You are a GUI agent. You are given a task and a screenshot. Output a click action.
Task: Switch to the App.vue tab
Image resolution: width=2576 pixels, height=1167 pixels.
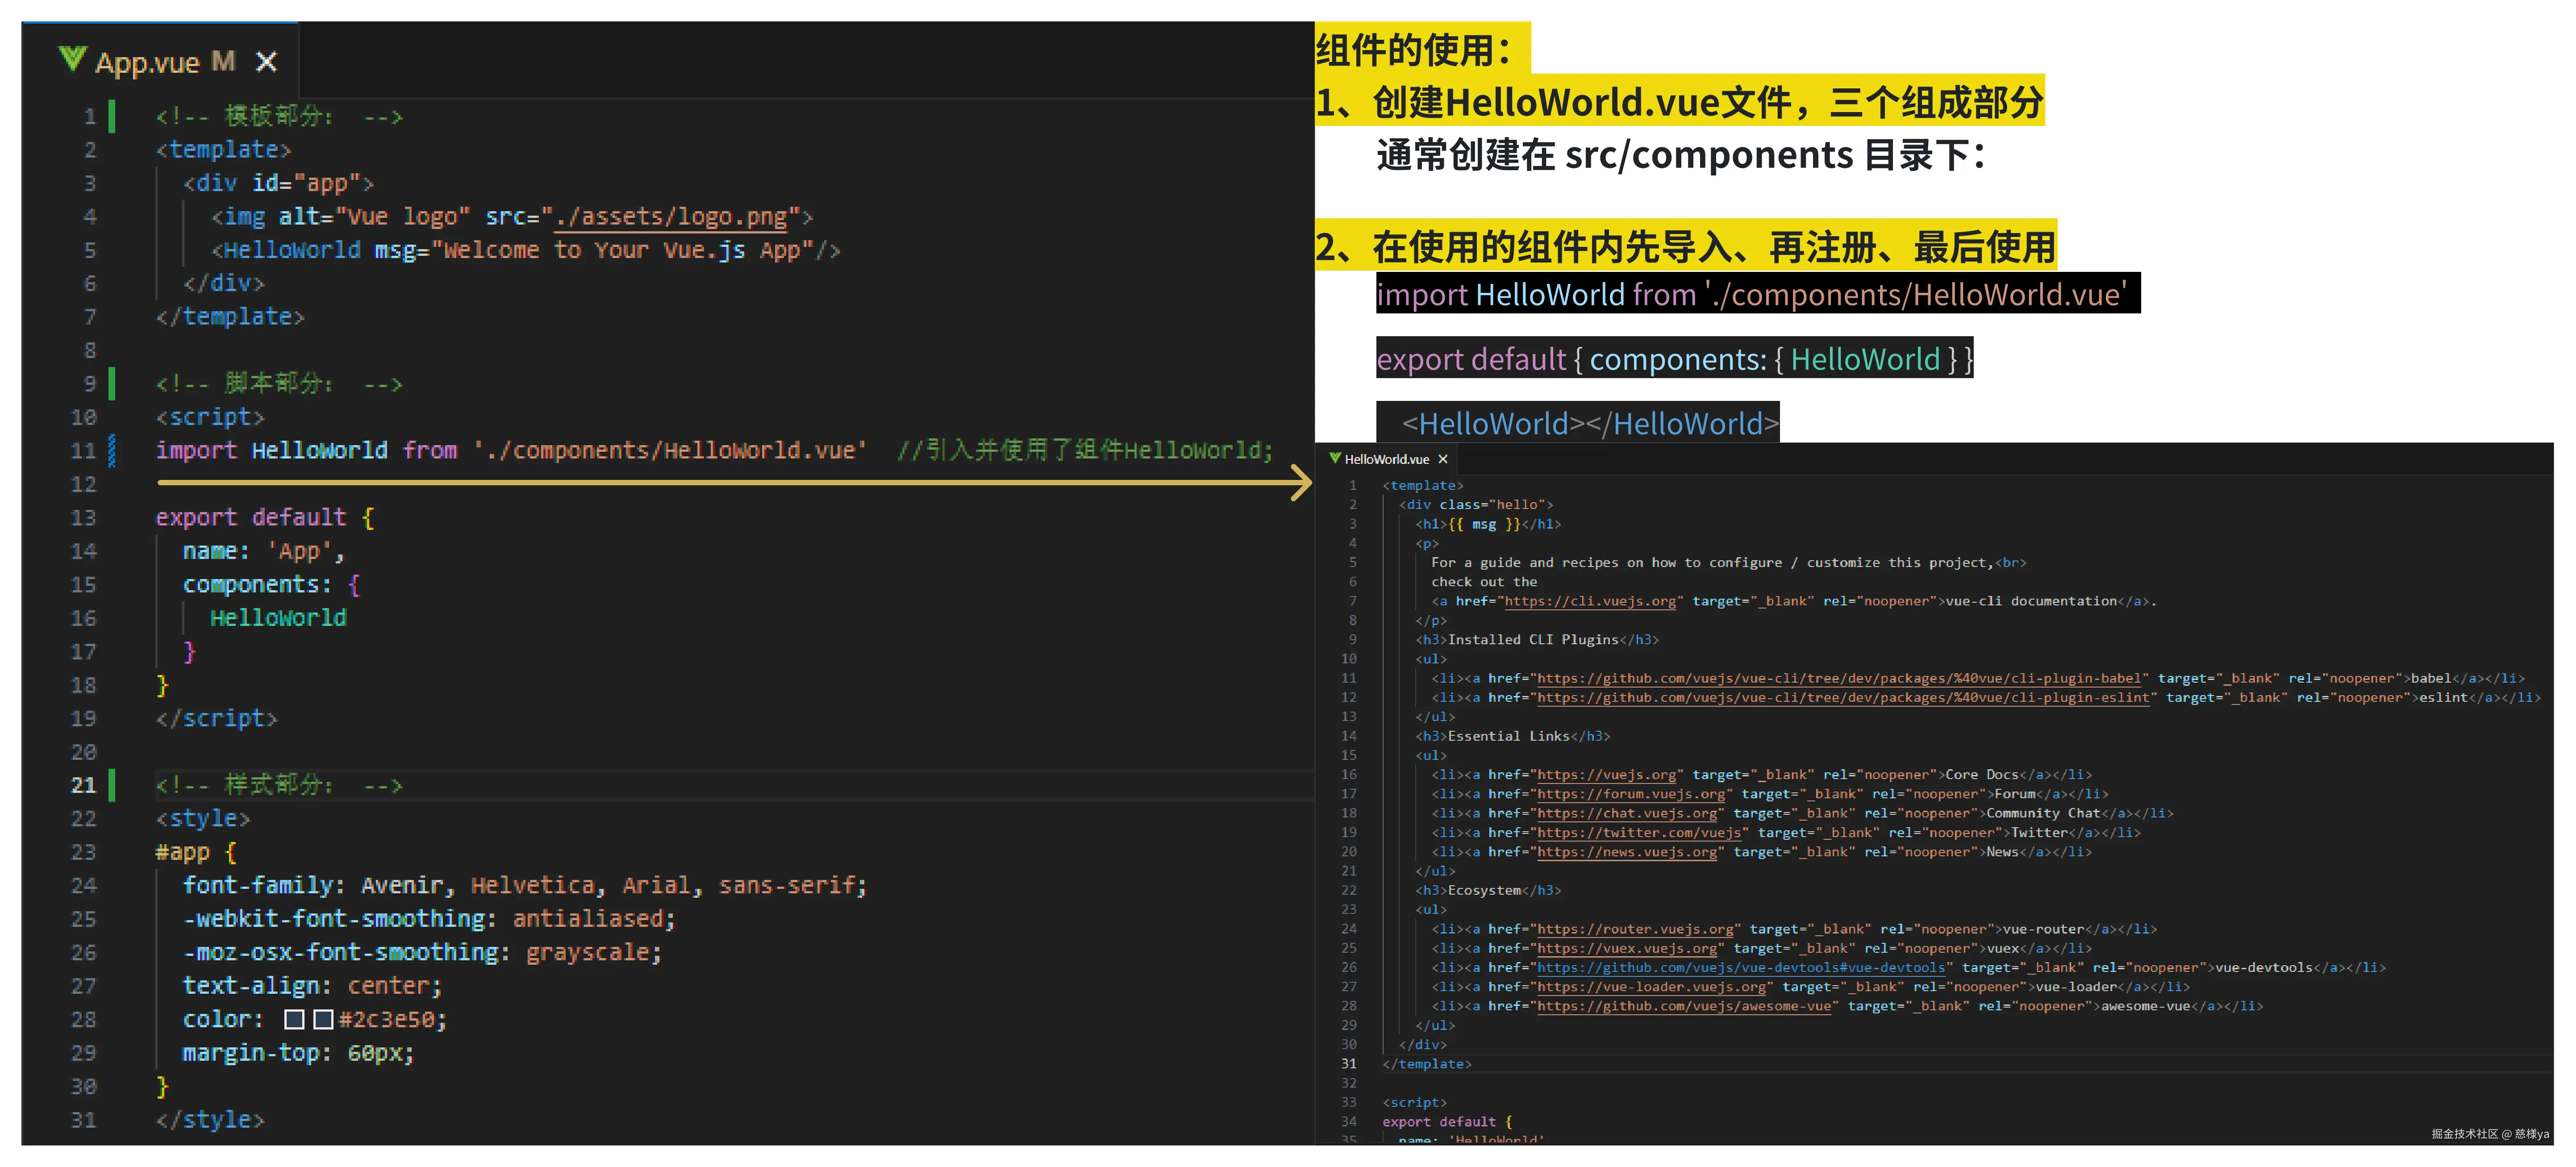pos(148,62)
